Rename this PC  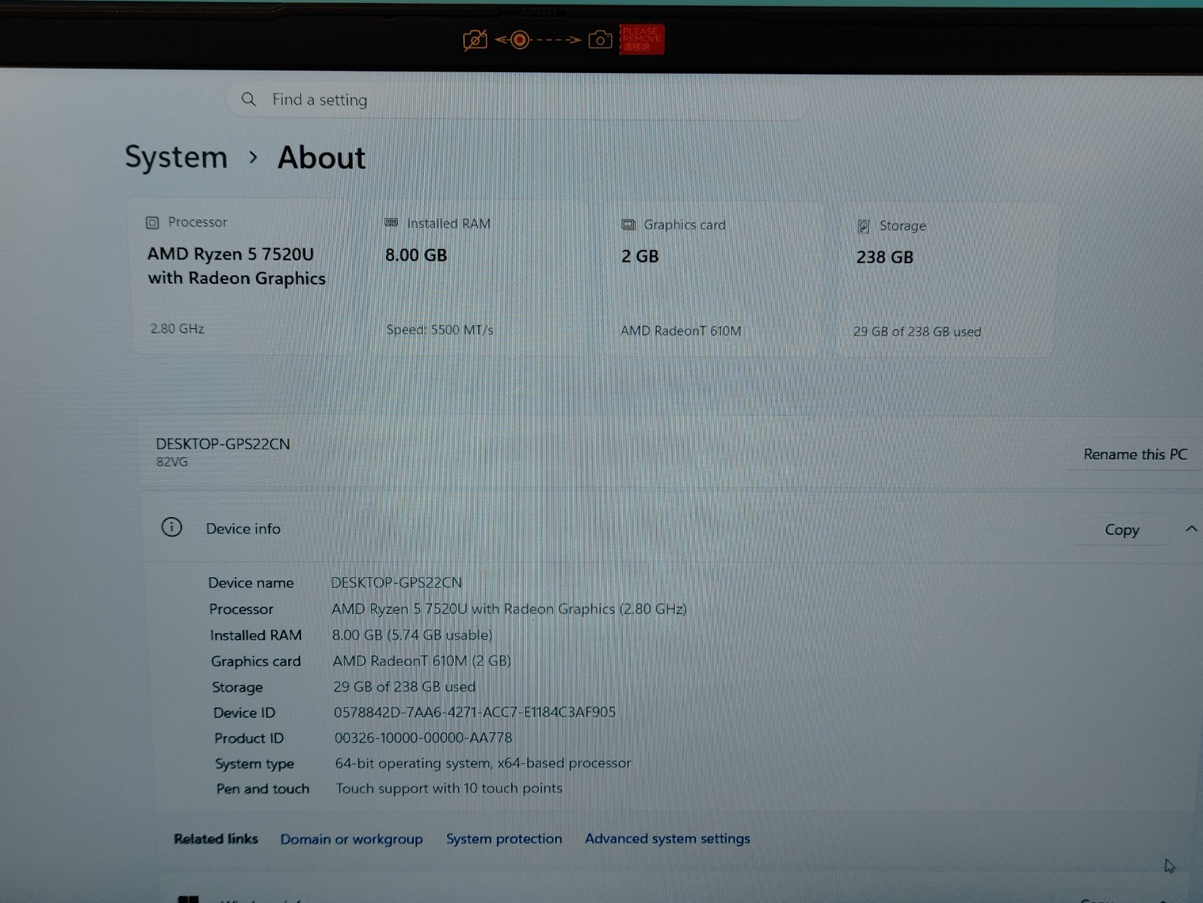(1135, 454)
